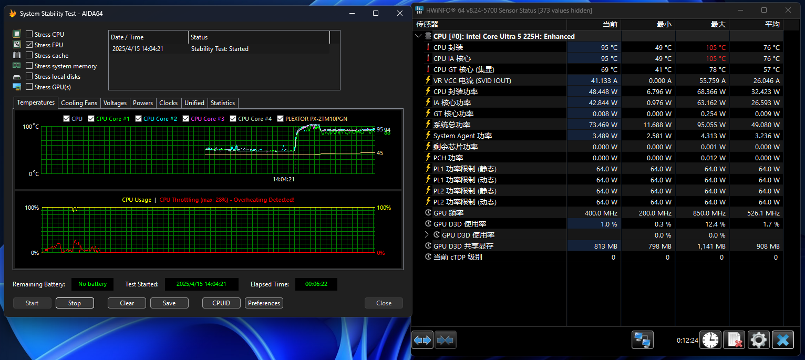The width and height of the screenshot is (805, 360).
Task: Open HWiNFO sensor settings gear icon
Action: point(759,340)
